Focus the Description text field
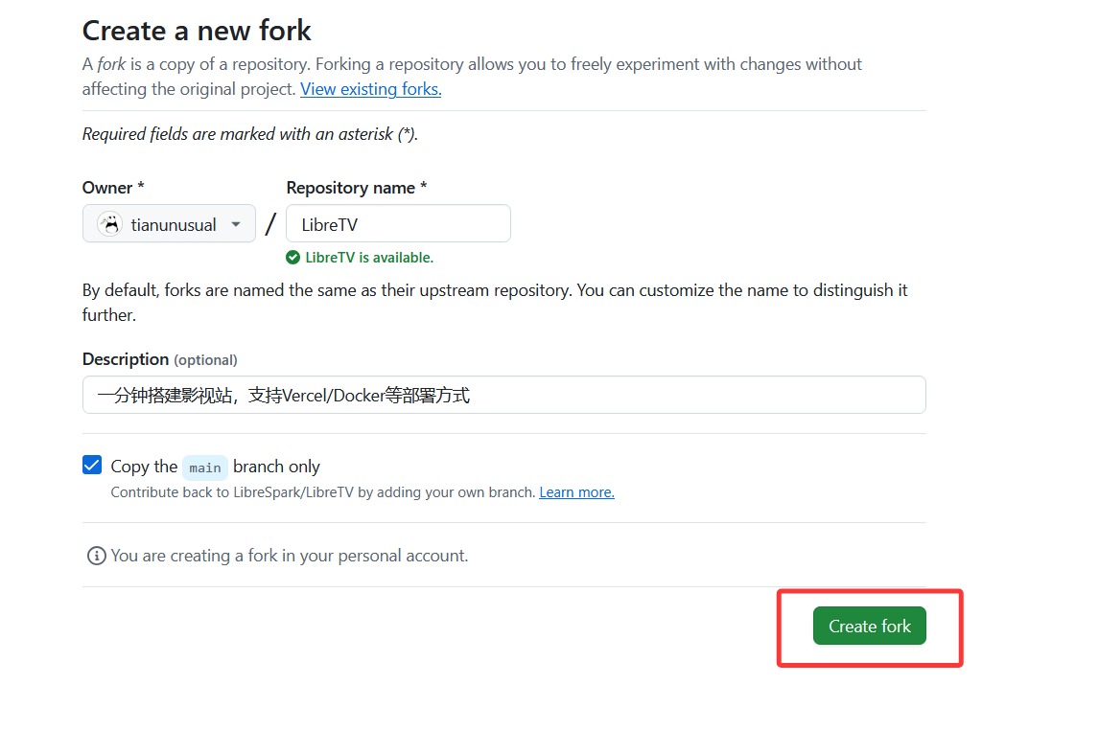The height and width of the screenshot is (730, 1099). point(503,395)
